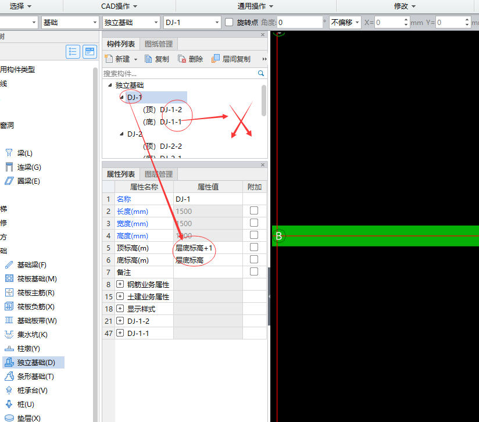Image resolution: width=479 pixels, height=422 pixels.
Task: Select (底) DJ-1-1 tree item
Action: click(x=162, y=122)
